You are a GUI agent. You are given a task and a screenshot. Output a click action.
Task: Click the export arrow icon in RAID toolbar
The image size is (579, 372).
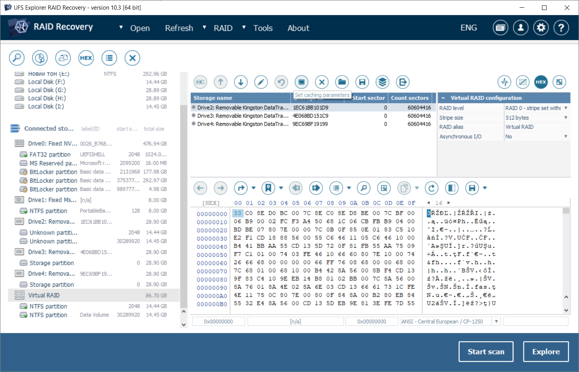point(403,82)
